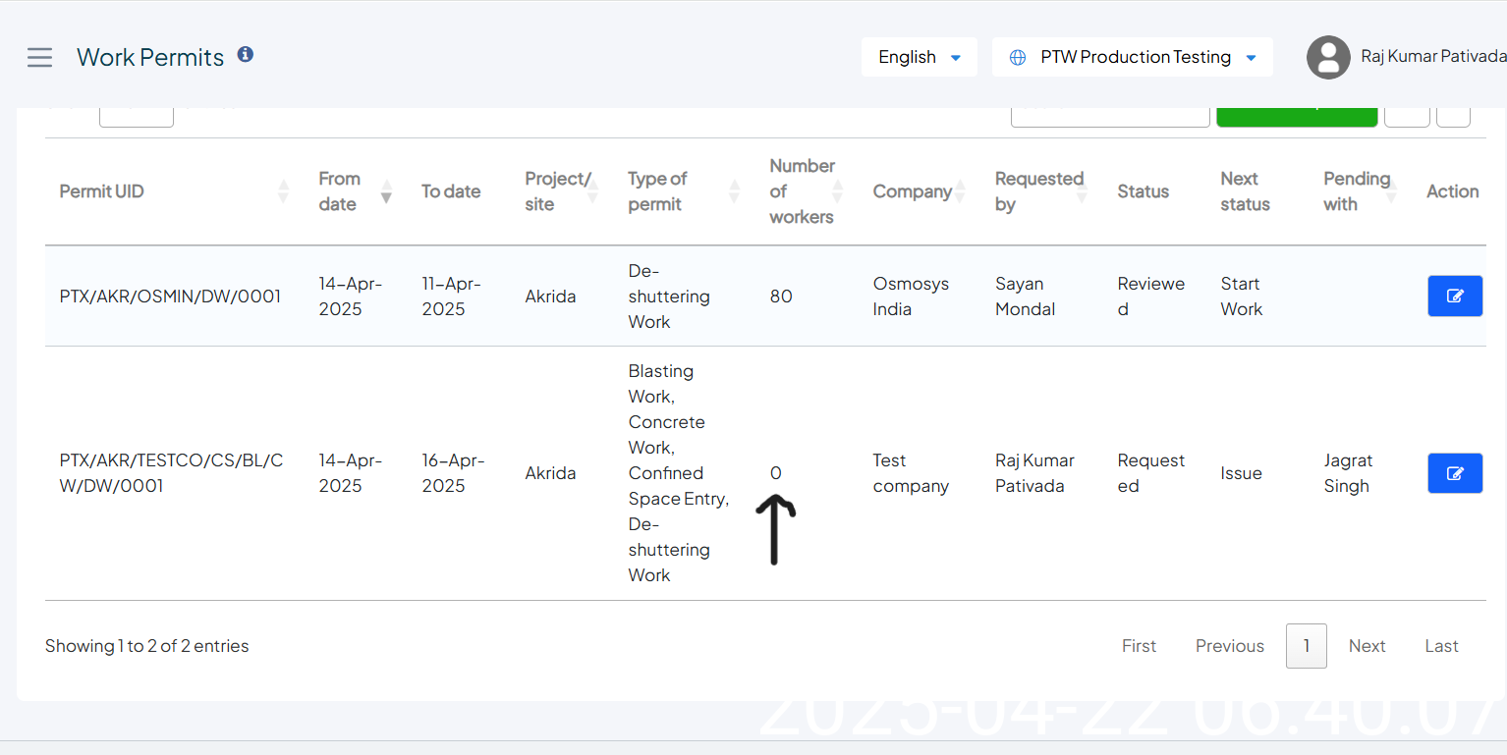
Task: Click the user profile avatar icon
Action: point(1327,58)
